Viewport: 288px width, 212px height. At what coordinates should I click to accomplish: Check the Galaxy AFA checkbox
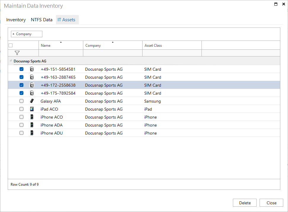[22, 101]
